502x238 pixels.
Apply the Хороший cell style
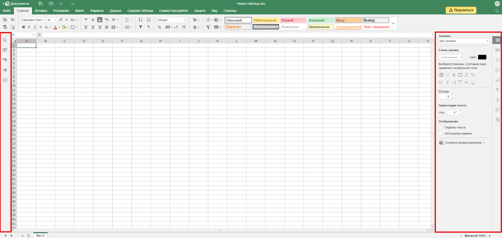point(321,20)
